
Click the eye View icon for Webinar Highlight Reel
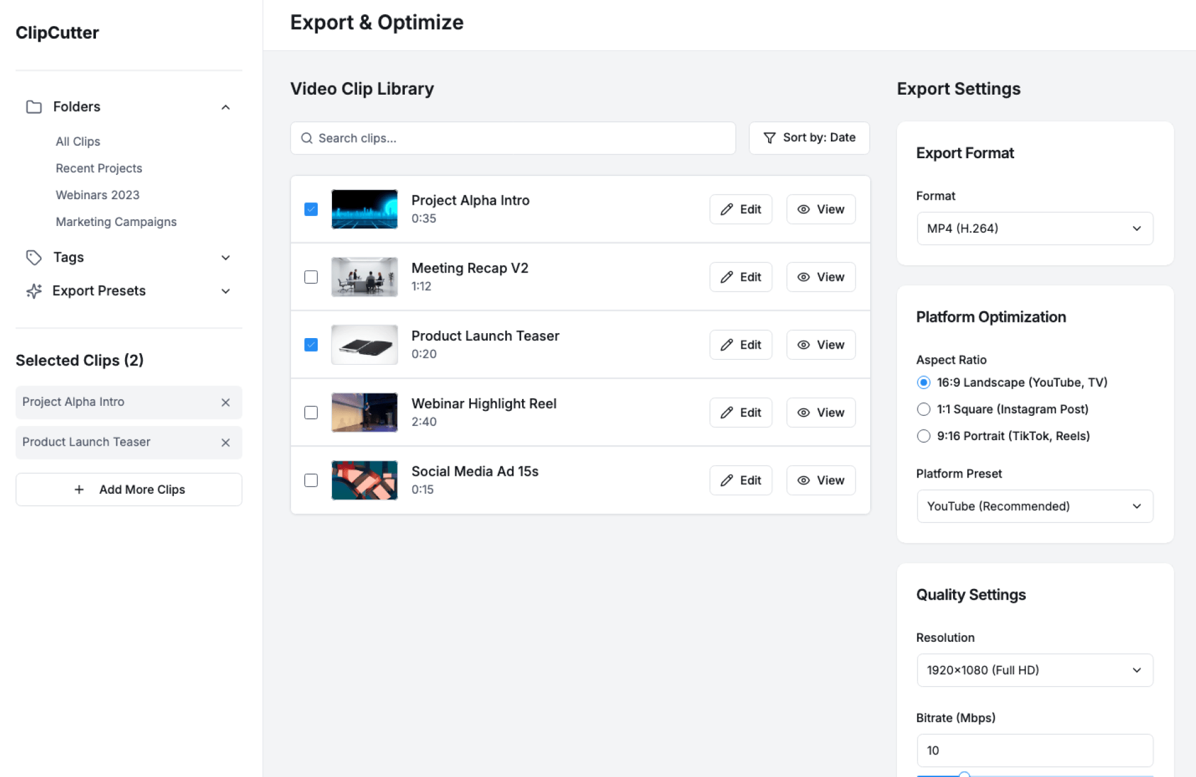tap(804, 413)
